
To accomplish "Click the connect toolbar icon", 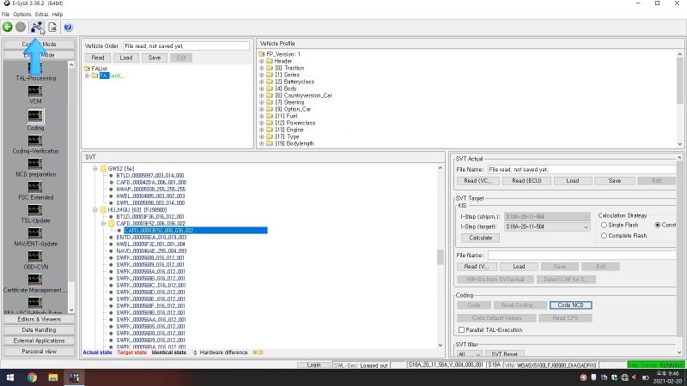I will [36, 27].
